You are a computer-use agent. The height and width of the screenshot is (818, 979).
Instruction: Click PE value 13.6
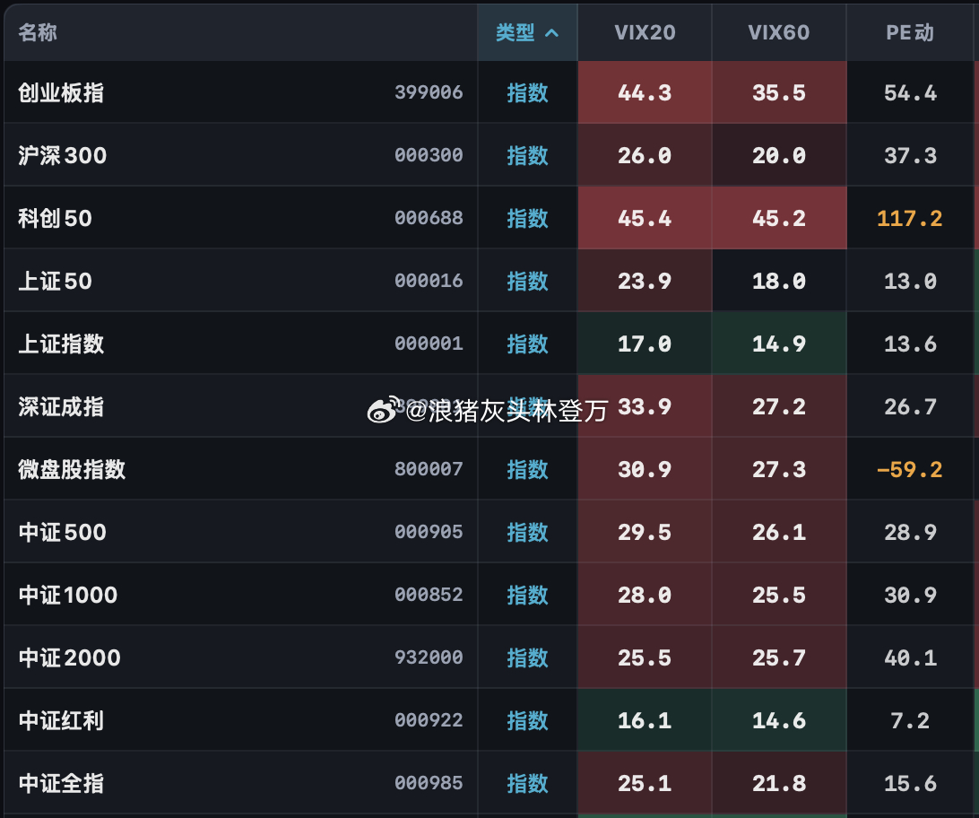click(x=910, y=344)
